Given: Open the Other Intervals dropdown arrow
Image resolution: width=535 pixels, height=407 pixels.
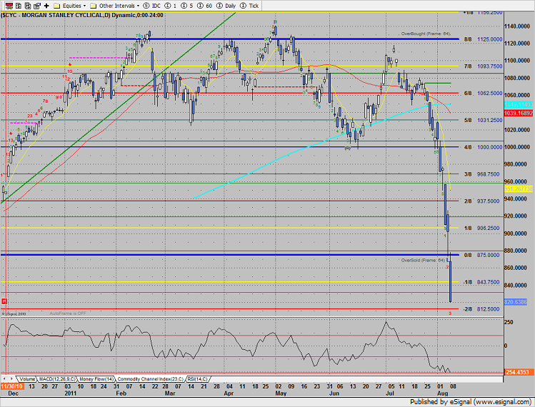Looking at the screenshot, I should pyautogui.click(x=138, y=6).
